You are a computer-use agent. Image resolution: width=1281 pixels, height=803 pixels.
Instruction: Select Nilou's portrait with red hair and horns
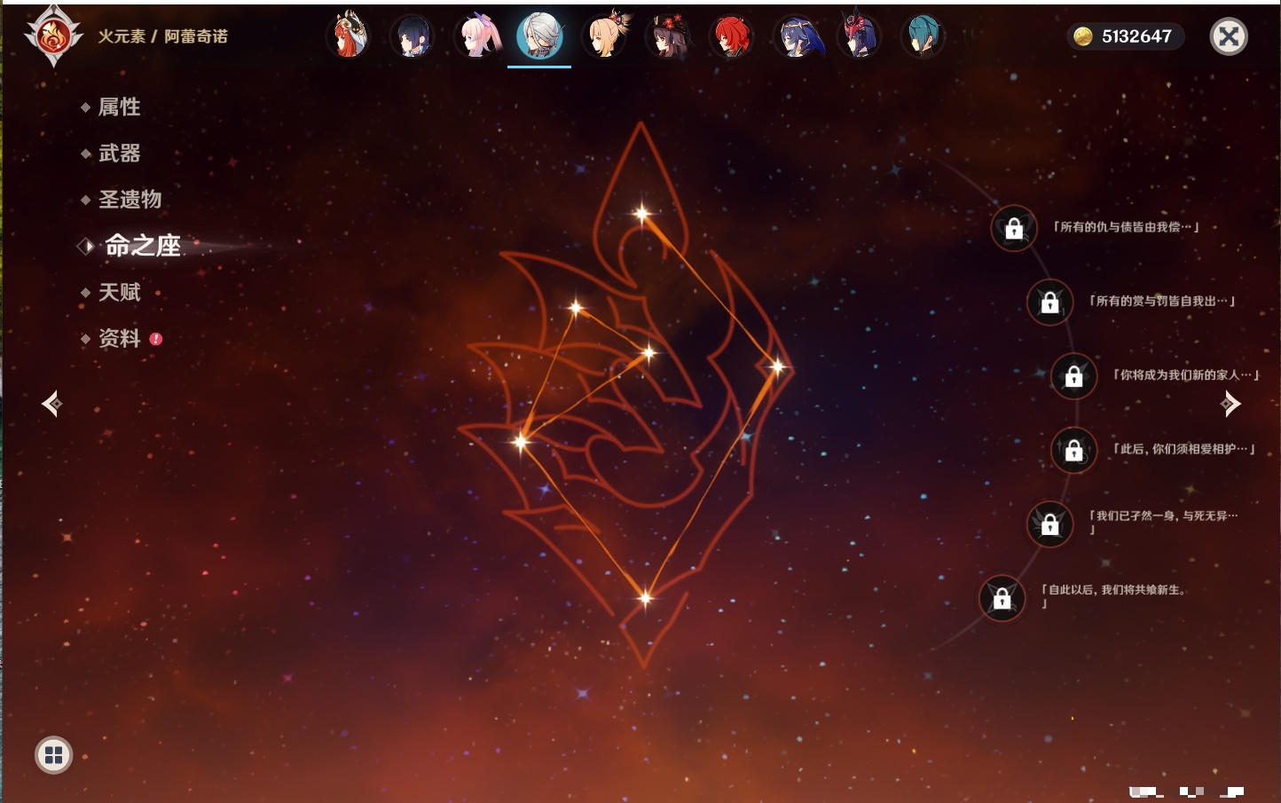(x=349, y=36)
